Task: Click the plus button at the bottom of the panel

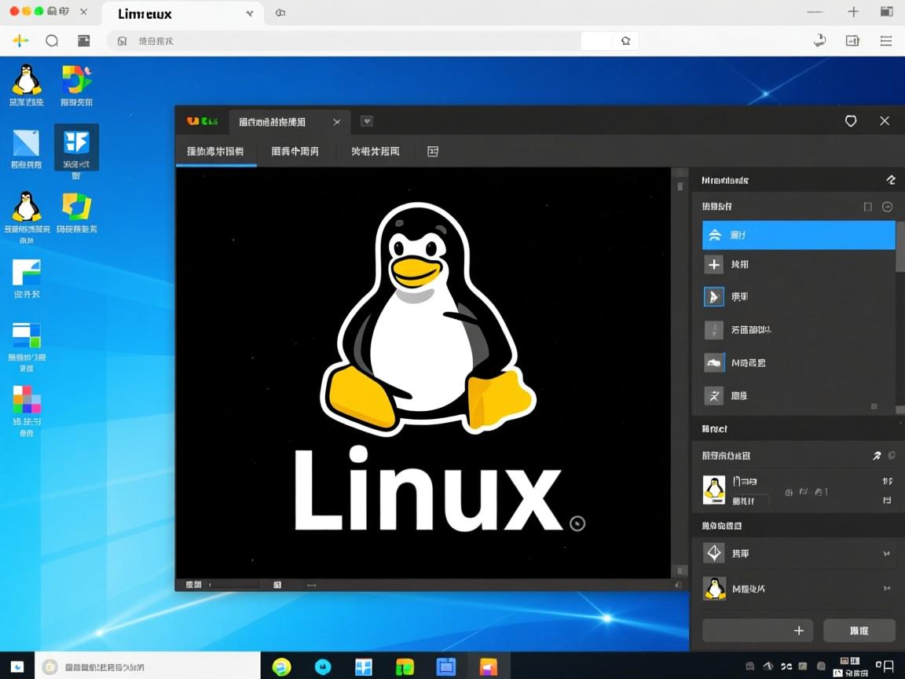Action: point(798,630)
